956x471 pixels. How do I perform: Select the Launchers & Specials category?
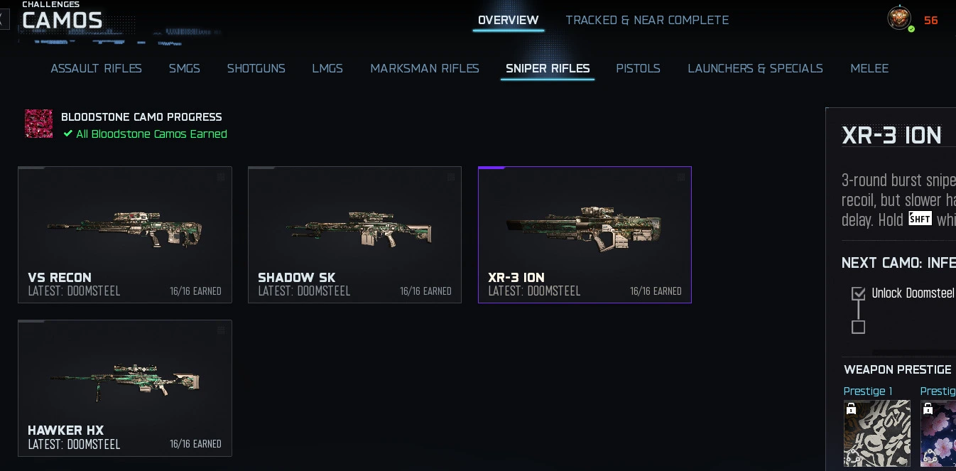click(755, 68)
